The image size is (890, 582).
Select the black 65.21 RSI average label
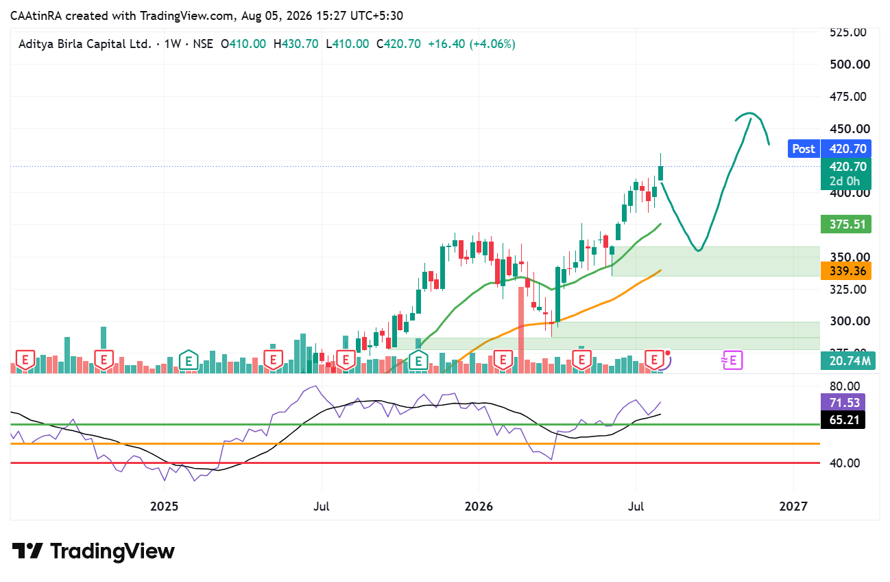[x=843, y=419]
